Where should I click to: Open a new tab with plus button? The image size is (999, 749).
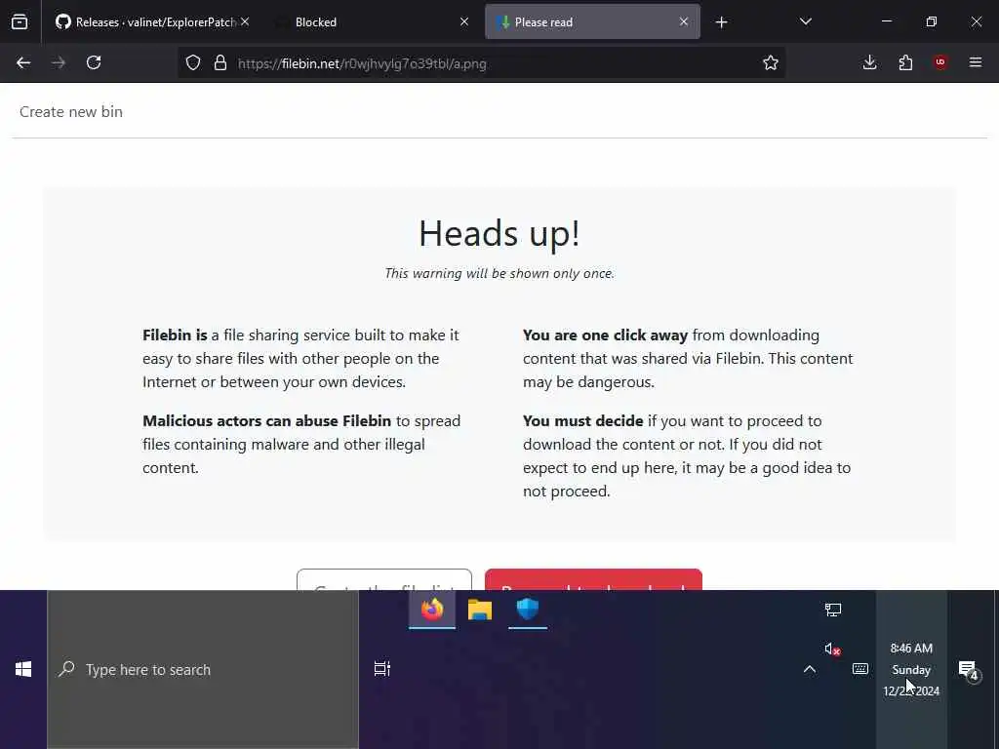721,22
